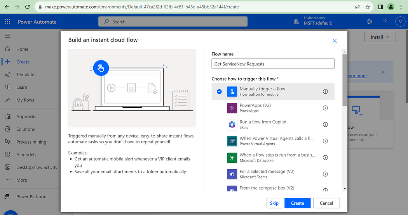Image resolution: width=408 pixels, height=215 pixels.
Task: Choose When Power Virtual Agents calls a flow
Action: (x=273, y=141)
